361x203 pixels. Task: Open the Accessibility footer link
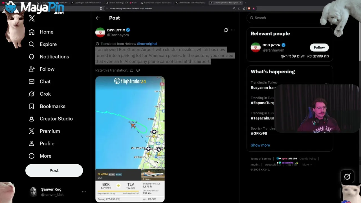point(273,165)
